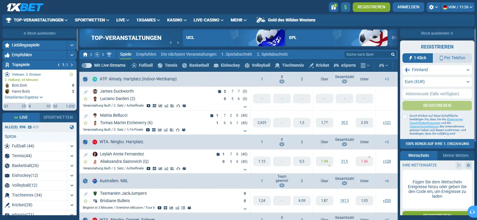Favorite the James Duckworth match star
Viewport: 477px width, 220px height.
coord(86,99)
